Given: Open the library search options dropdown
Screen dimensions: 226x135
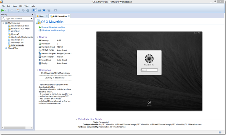Looking at the screenshot, I should [32, 18].
